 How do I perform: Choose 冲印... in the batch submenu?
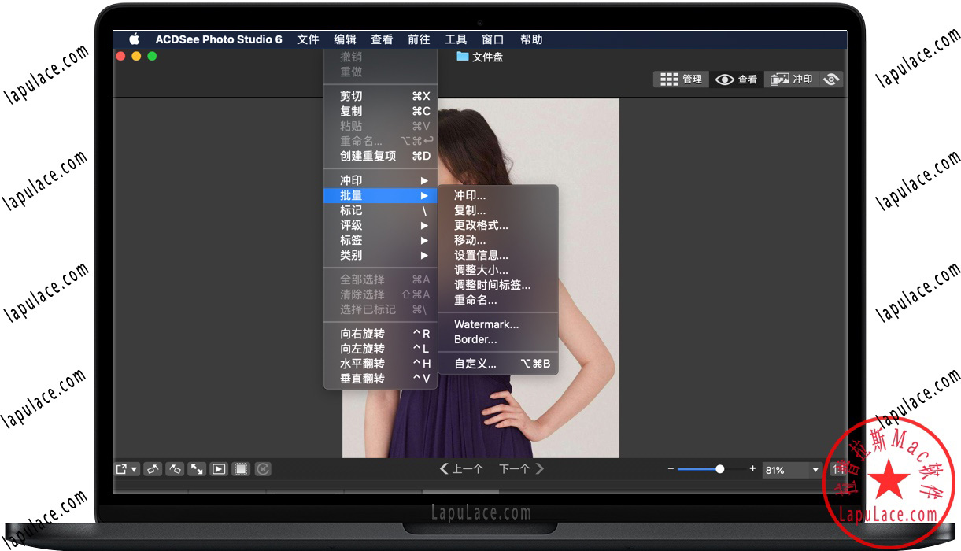(498, 195)
